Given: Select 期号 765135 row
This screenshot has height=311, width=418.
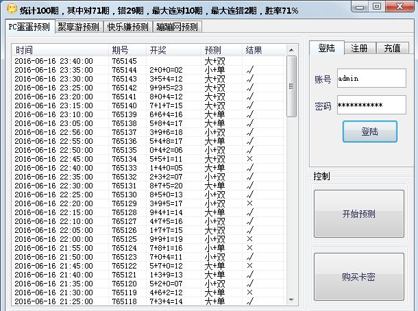Looking at the screenshot, I should click(x=149, y=150).
